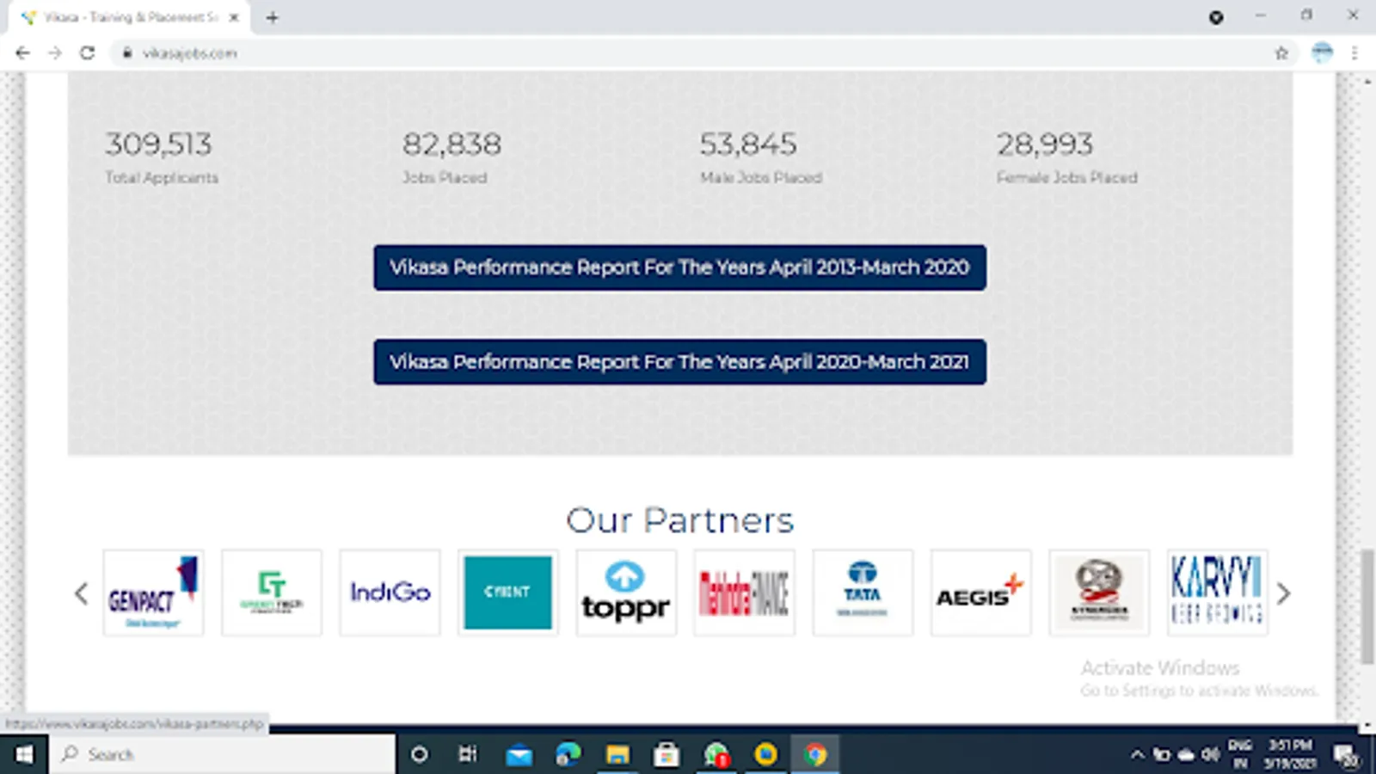
Task: Expand the hidden system tray icons
Action: click(x=1137, y=754)
